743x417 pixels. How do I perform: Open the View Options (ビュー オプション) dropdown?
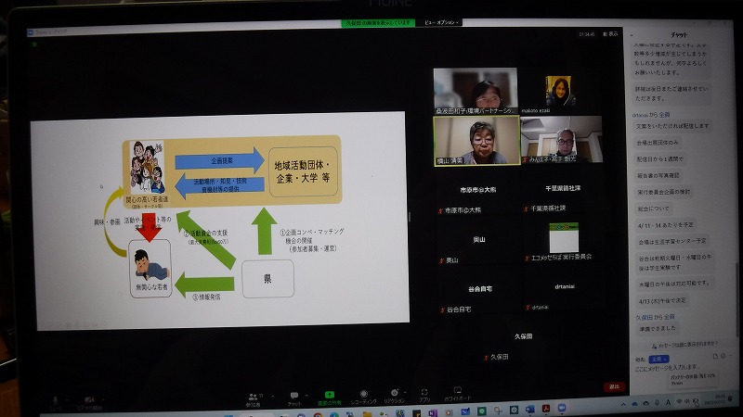(441, 22)
